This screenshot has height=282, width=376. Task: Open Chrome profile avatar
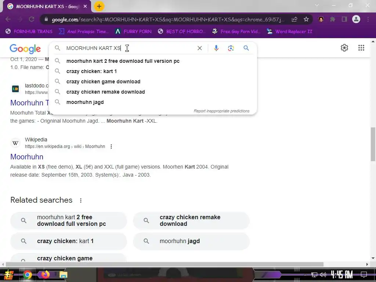(x=356, y=19)
